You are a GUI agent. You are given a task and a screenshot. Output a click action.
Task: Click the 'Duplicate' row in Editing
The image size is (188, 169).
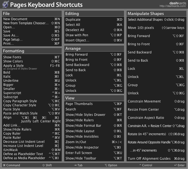[94, 20]
